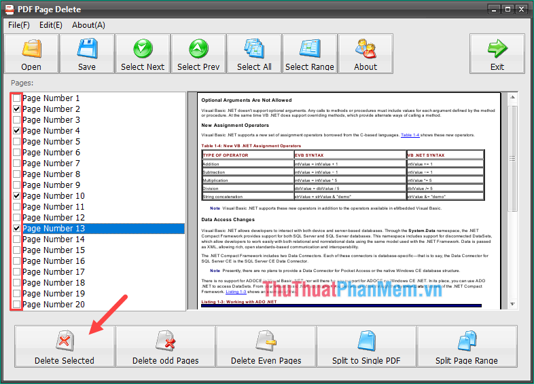Open the About toolbar button
The image size is (534, 384).
click(366, 54)
